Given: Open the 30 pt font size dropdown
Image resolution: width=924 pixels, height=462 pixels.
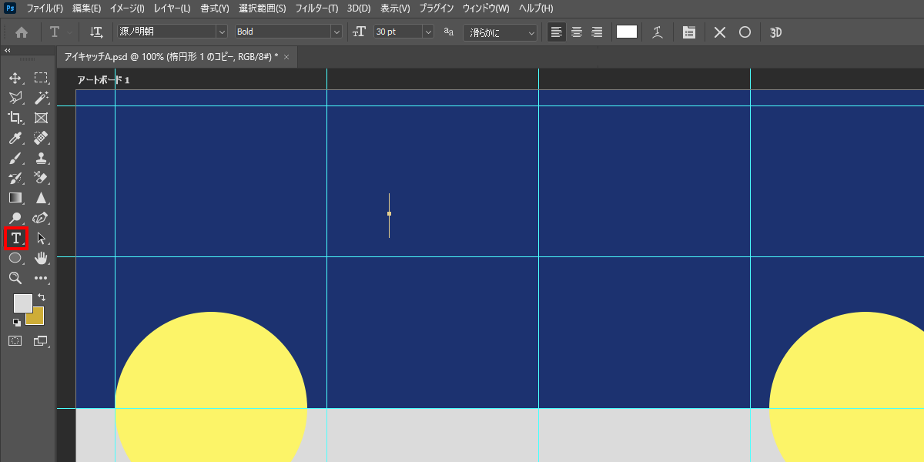Looking at the screenshot, I should (x=428, y=32).
